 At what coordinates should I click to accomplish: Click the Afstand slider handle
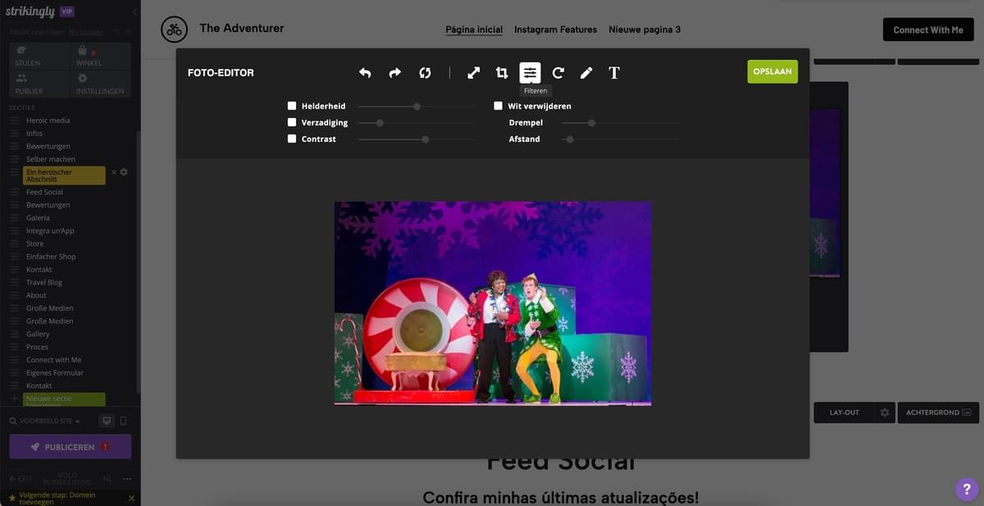(x=569, y=139)
